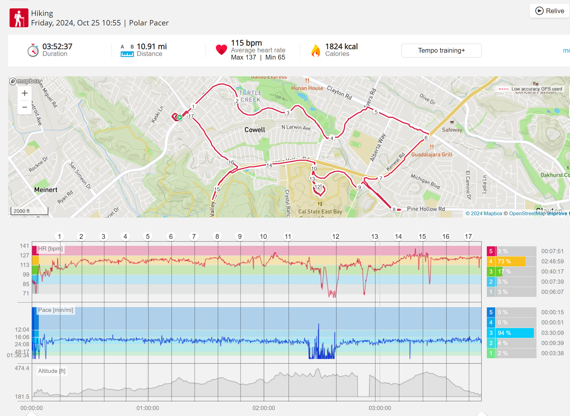
Task: Click the calories flame icon
Action: coord(316,50)
